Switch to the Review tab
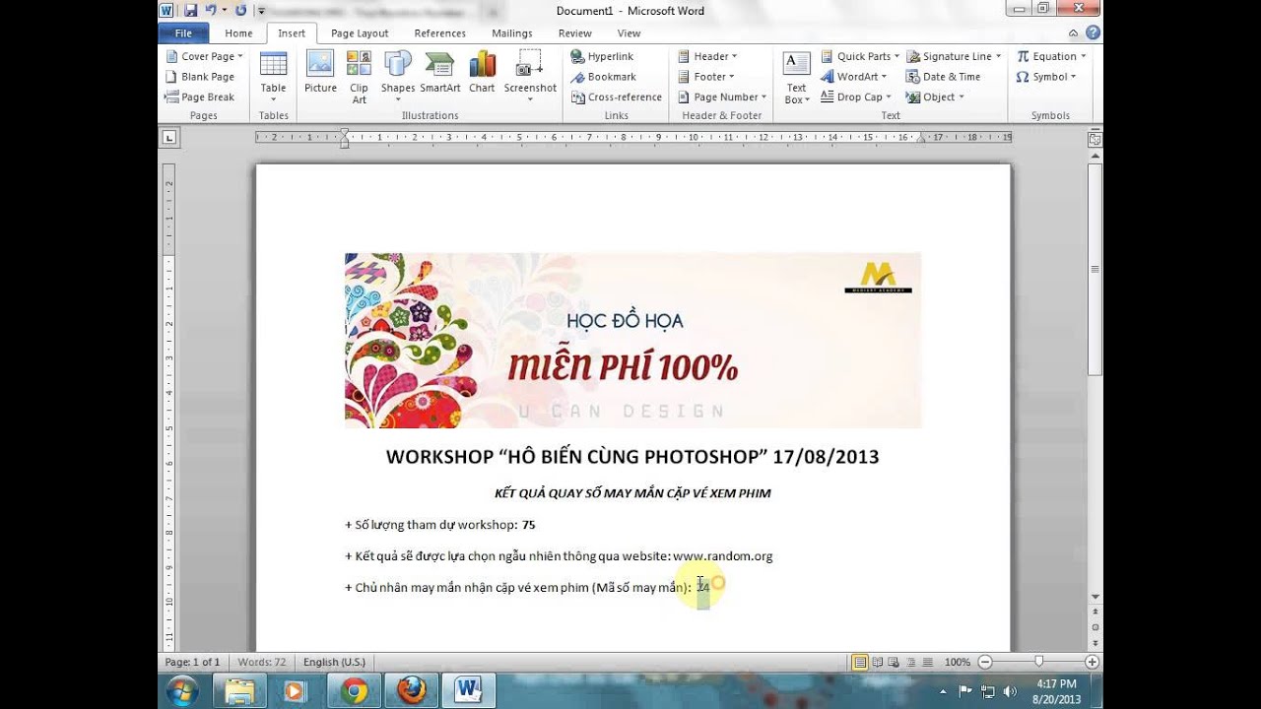 pos(575,32)
